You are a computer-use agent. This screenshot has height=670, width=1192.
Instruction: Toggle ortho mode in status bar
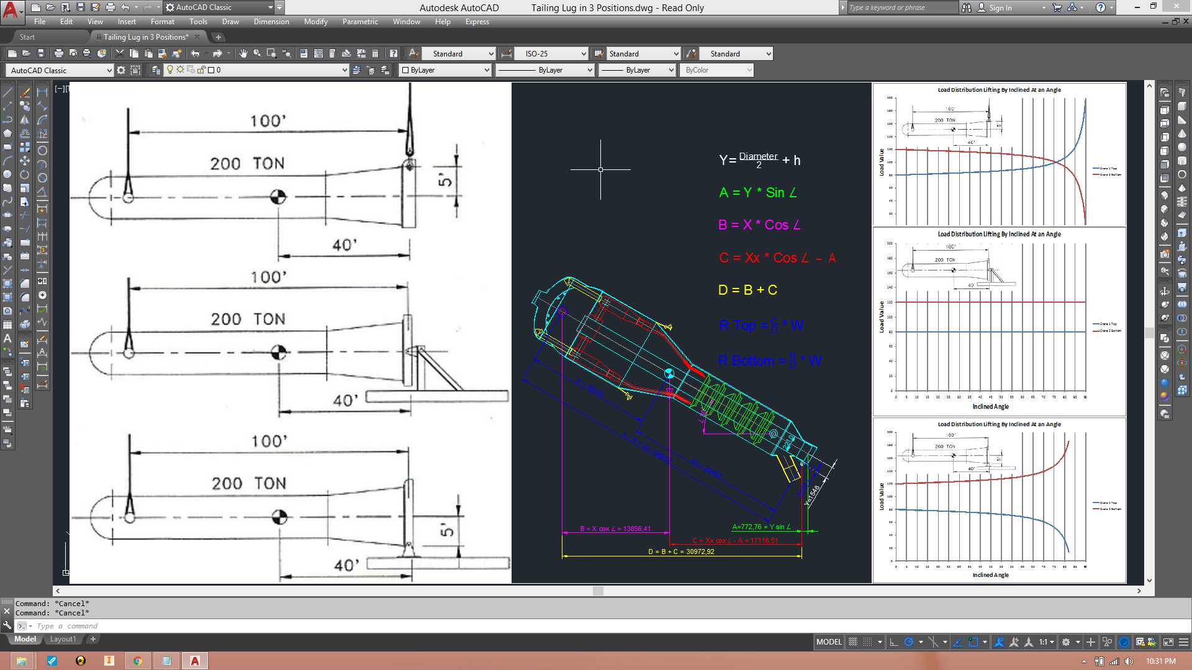pyautogui.click(x=893, y=642)
